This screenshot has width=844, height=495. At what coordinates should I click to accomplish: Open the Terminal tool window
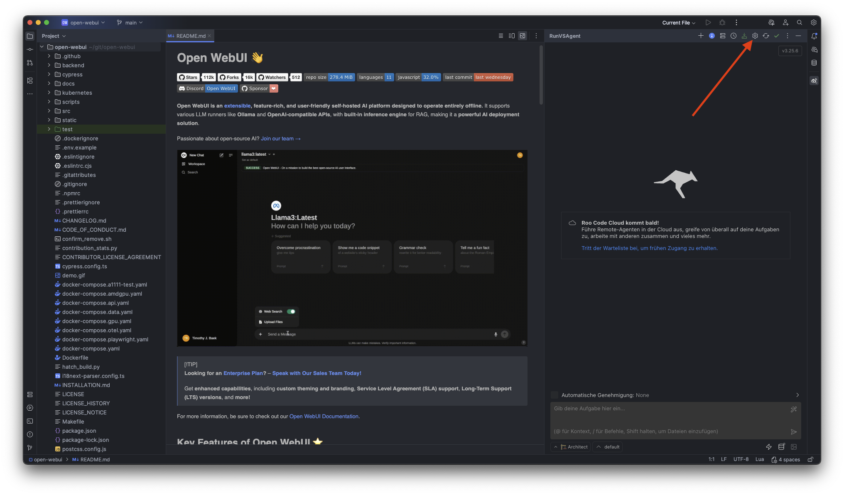[x=30, y=421]
